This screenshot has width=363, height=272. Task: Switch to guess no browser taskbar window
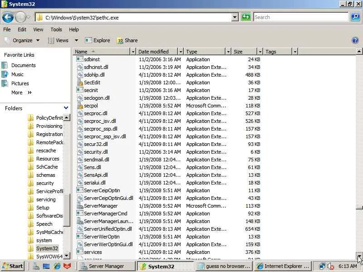coord(224,266)
